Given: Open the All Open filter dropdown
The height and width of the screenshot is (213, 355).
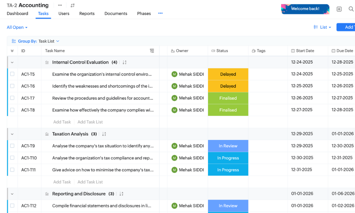Looking at the screenshot, I should coord(17,27).
